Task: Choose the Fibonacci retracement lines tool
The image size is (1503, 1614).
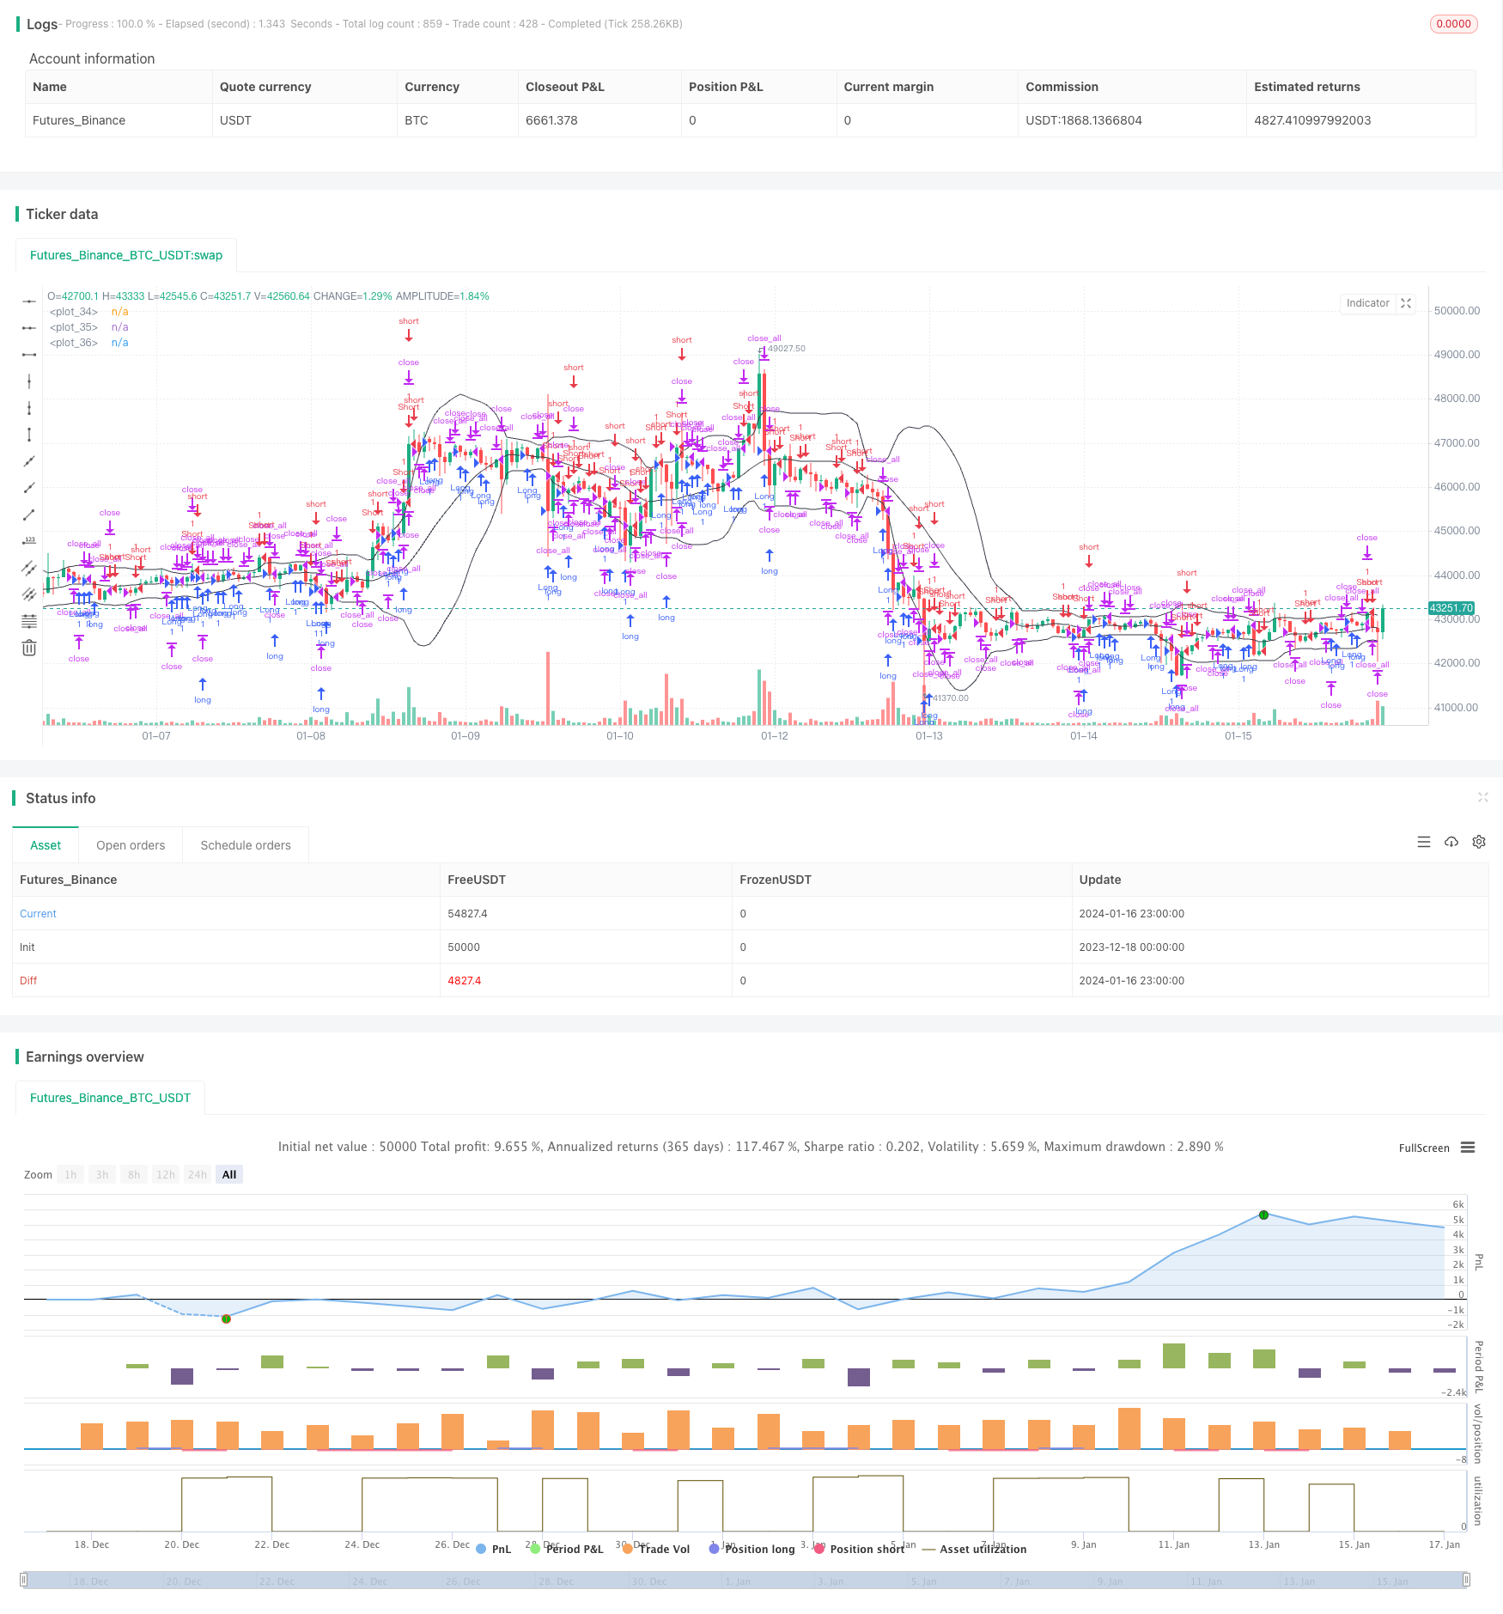Action: (29, 621)
